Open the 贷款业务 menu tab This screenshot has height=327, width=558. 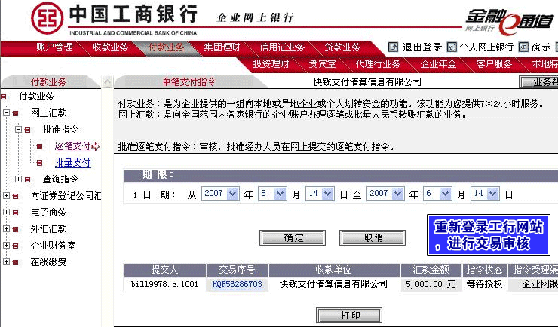[342, 47]
